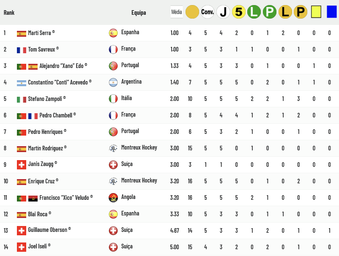
Task: Open Martí Serra player link
Action: pos(40,33)
